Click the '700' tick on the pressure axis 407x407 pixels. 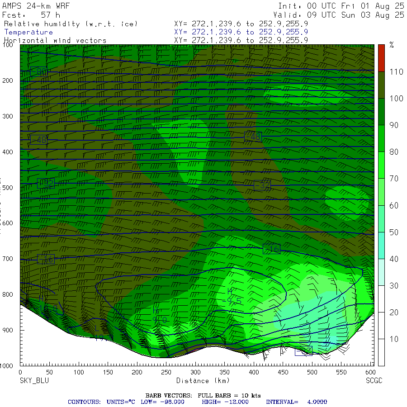click(x=8, y=259)
